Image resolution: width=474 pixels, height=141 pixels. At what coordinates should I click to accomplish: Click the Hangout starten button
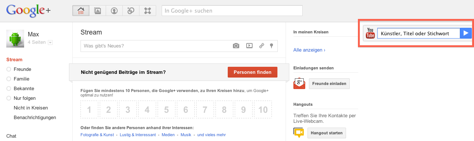(x=327, y=133)
